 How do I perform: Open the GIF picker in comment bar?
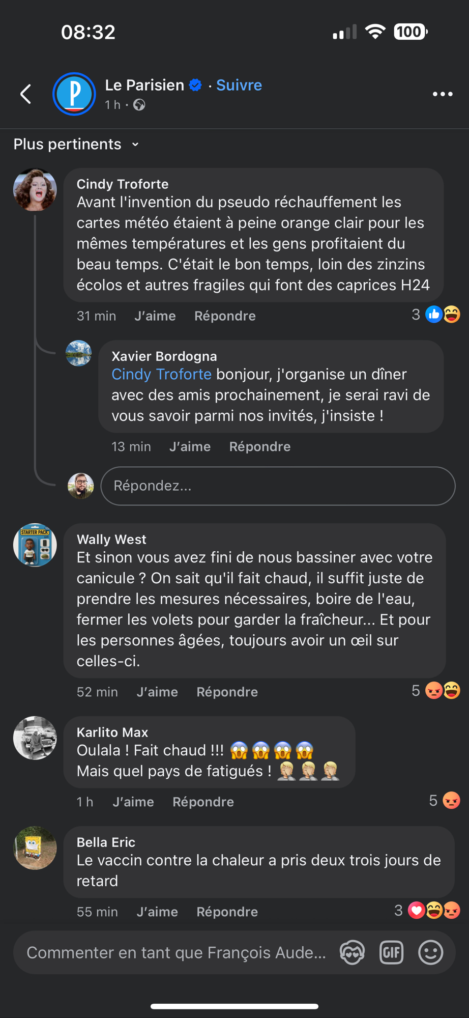(x=391, y=952)
